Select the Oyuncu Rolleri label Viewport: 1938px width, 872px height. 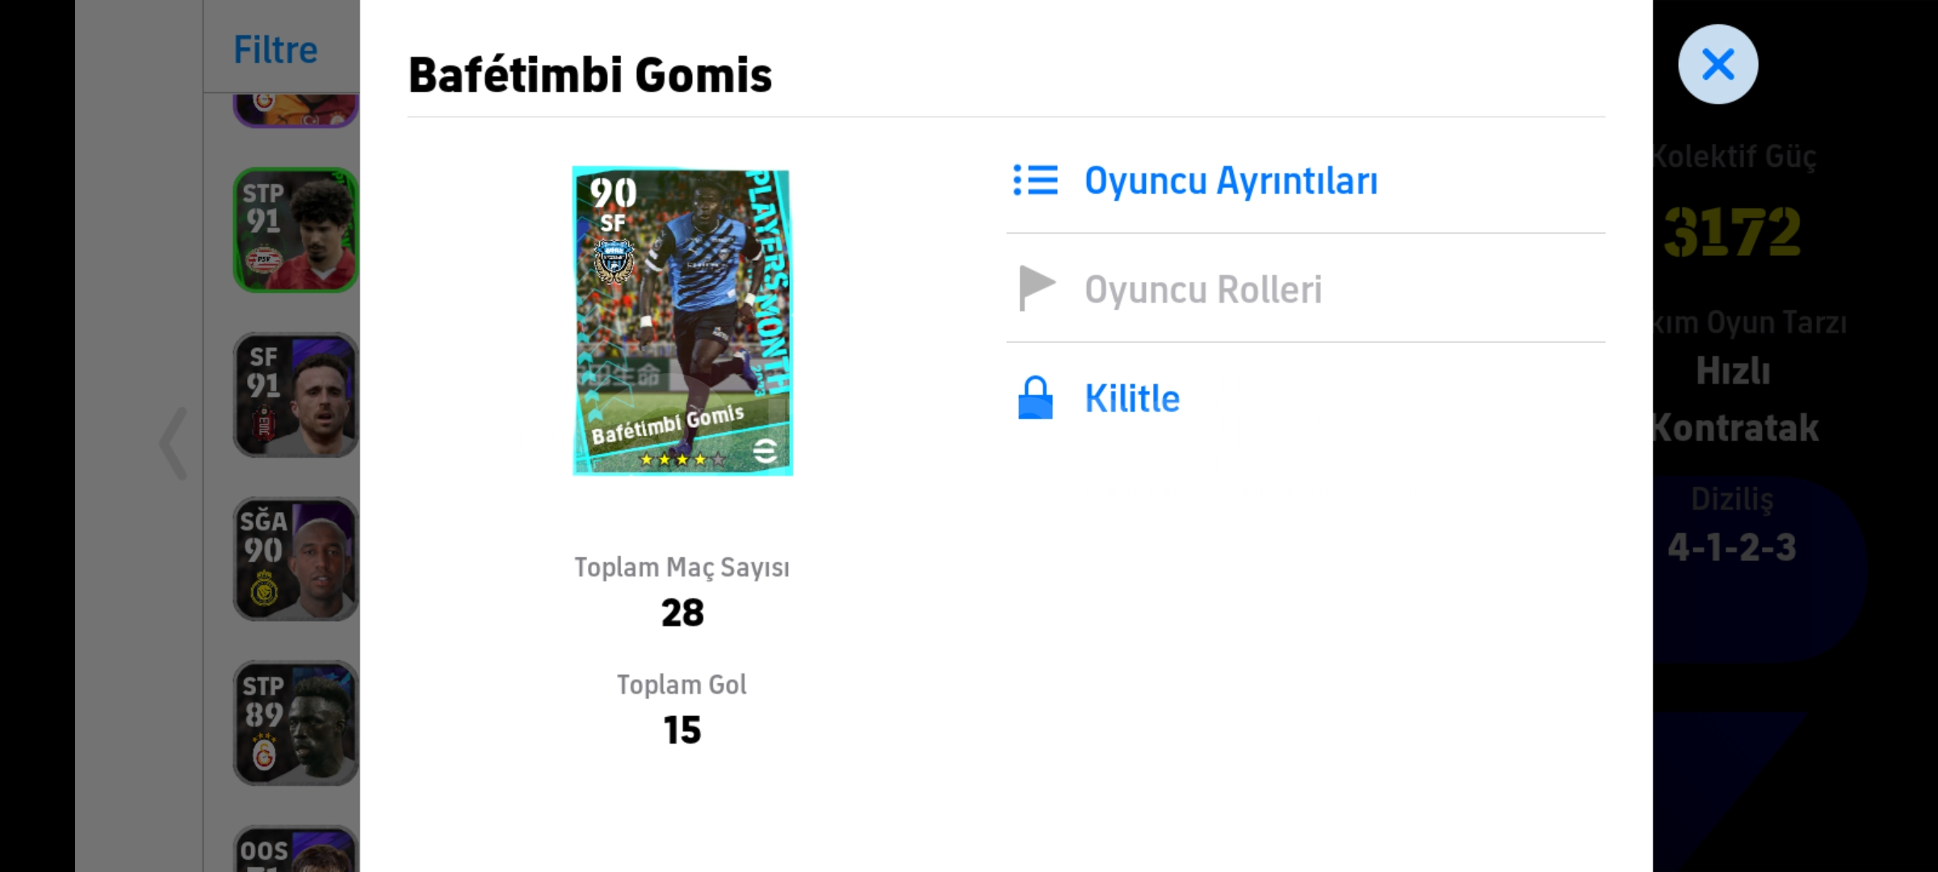click(x=1203, y=289)
